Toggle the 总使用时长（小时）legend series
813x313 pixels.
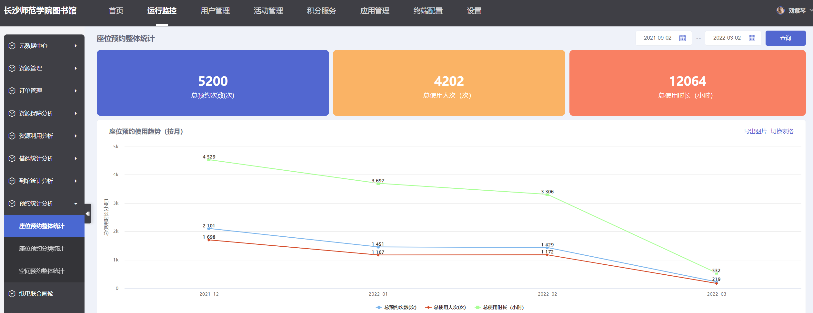[499, 308]
